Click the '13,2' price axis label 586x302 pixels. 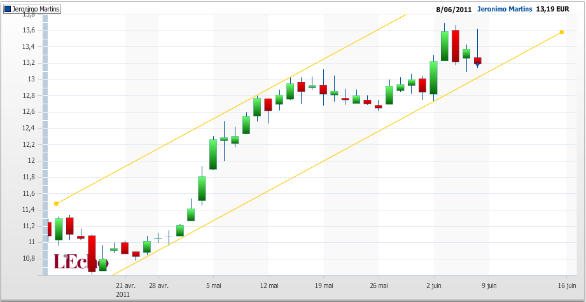[x=29, y=63]
